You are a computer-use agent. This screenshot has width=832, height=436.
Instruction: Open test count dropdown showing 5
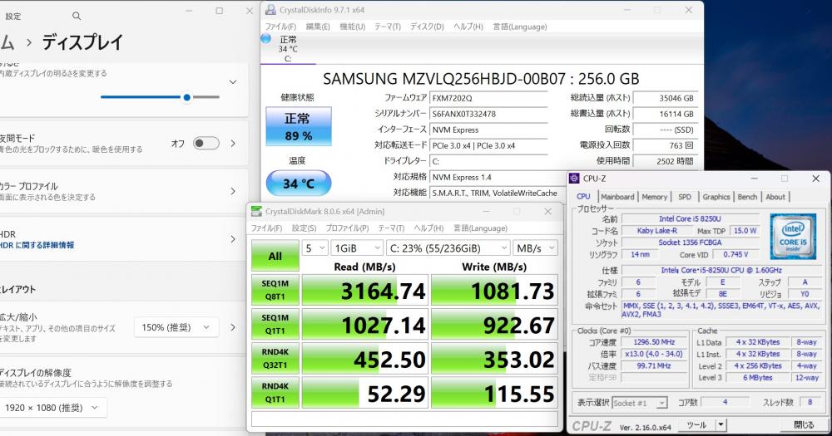314,248
